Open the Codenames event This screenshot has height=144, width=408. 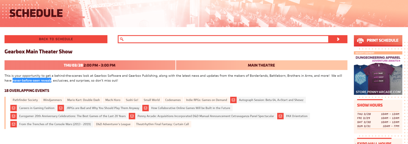[x=173, y=100]
